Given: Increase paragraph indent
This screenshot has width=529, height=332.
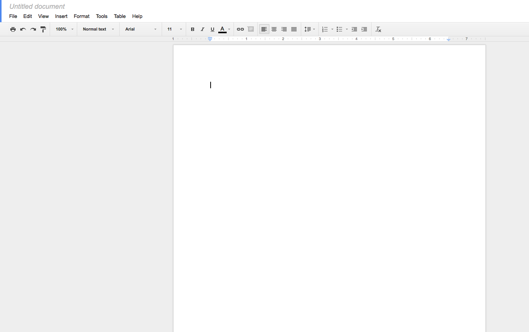Looking at the screenshot, I should coord(364,29).
